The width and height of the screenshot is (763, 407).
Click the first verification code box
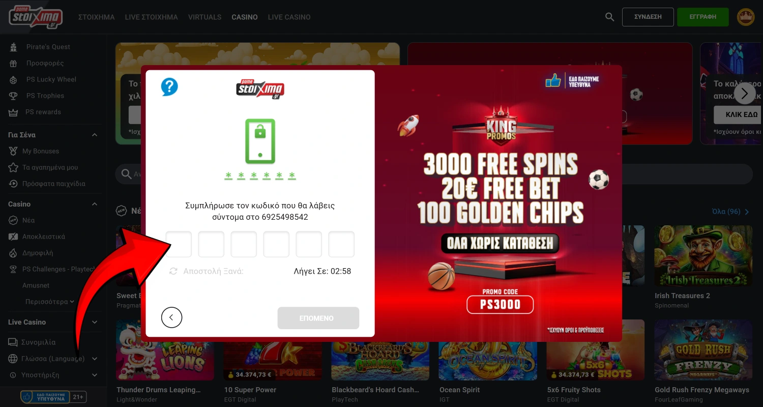(x=179, y=244)
